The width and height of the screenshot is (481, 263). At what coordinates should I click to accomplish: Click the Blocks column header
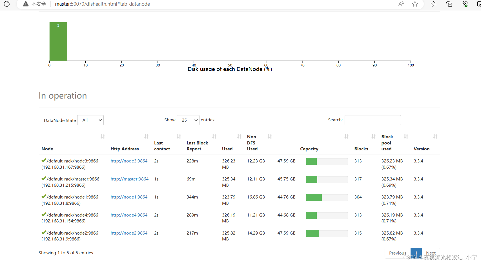(361, 149)
